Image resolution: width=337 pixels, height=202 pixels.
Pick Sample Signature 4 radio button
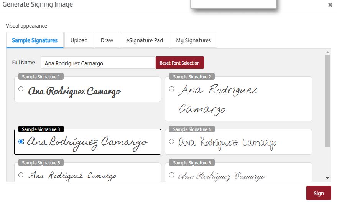(x=172, y=142)
